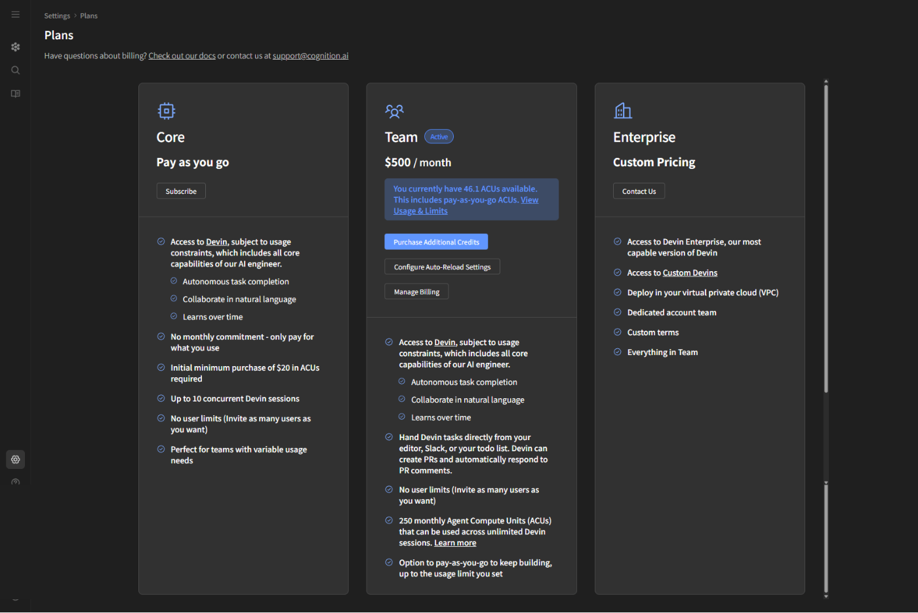Click Purchase Additional Credits button
The image size is (918, 613).
tap(436, 242)
